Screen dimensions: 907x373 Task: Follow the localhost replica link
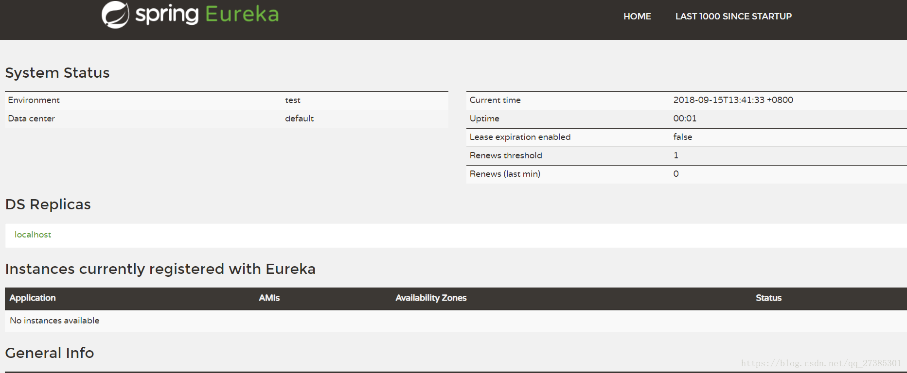point(33,235)
